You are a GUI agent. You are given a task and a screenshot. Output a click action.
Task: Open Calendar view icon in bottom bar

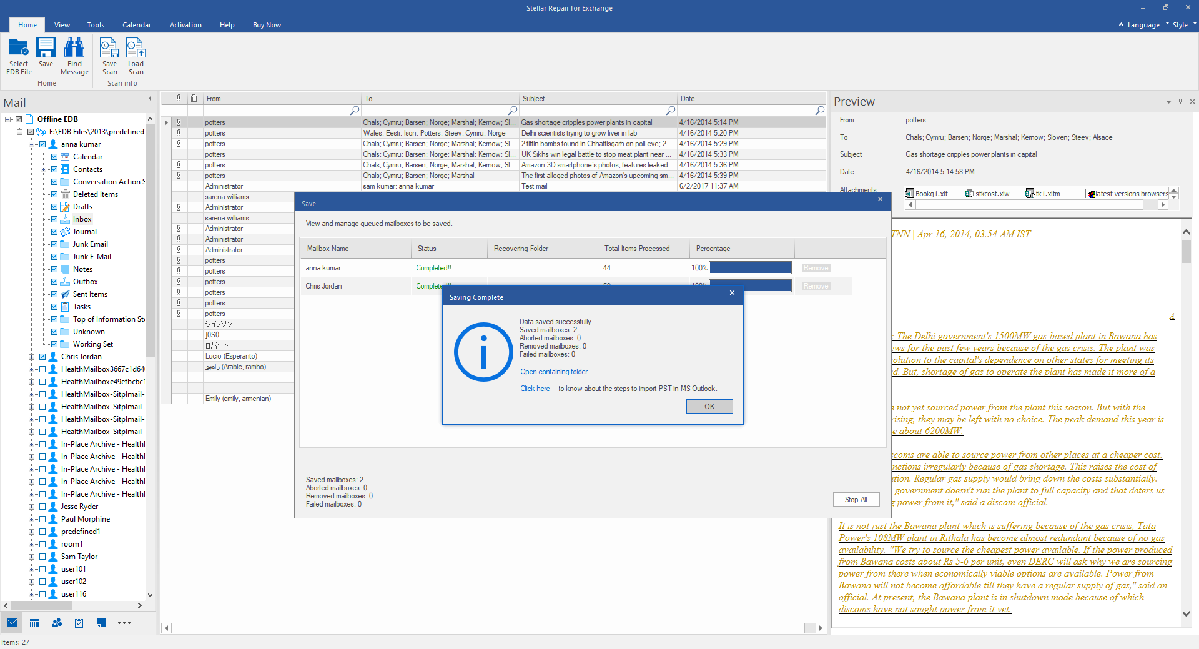point(34,623)
